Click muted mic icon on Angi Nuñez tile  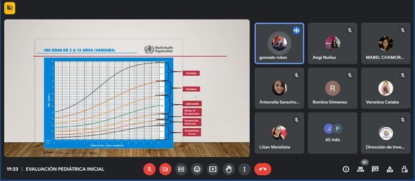click(x=349, y=30)
